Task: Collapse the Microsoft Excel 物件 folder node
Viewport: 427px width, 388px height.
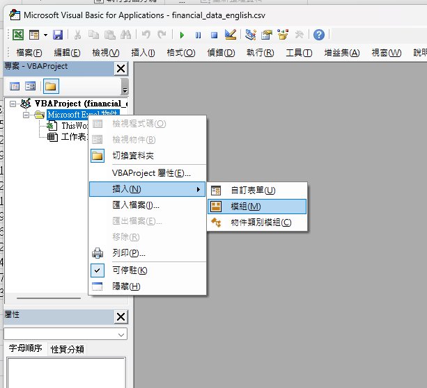Action: 26,115
